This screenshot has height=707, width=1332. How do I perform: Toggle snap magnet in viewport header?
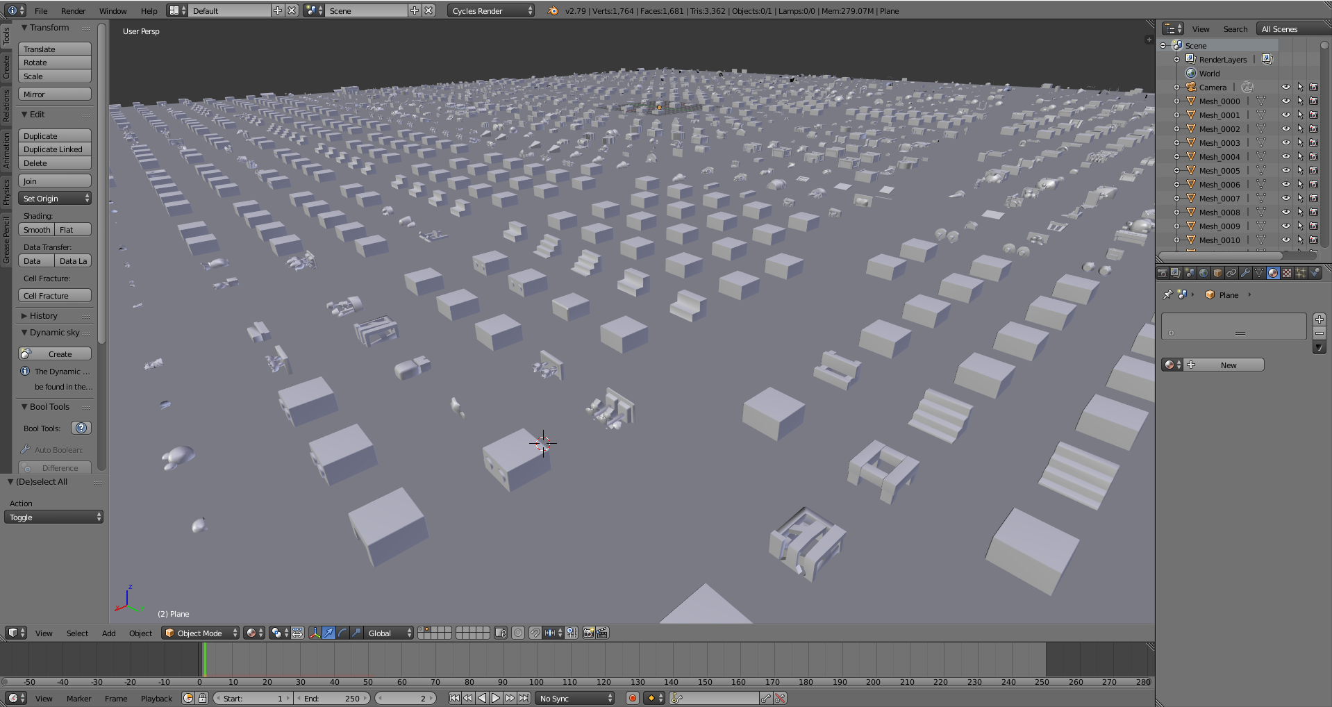[x=535, y=633]
